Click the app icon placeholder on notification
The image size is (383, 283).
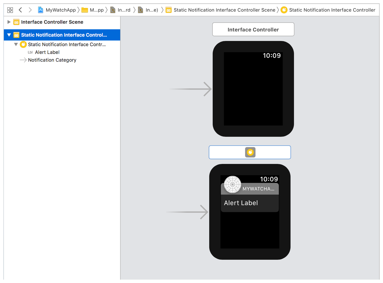click(232, 185)
